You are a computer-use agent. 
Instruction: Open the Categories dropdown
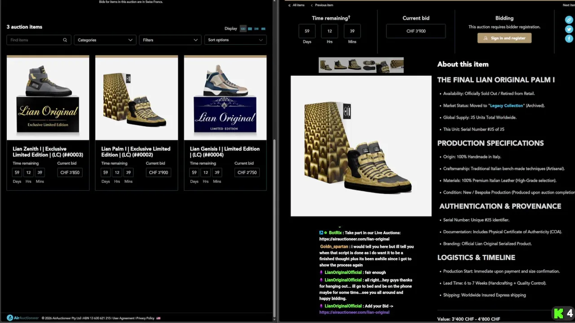pyautogui.click(x=105, y=40)
